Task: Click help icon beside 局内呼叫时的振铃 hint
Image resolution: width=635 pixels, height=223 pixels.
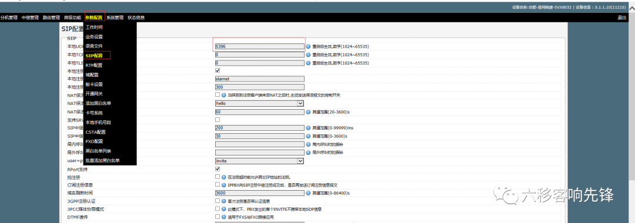Action: tap(308, 144)
